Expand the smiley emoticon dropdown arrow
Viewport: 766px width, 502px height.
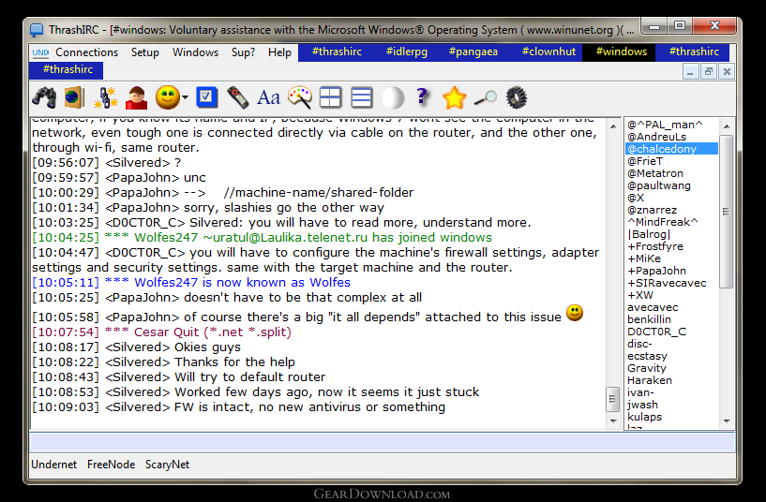(185, 97)
